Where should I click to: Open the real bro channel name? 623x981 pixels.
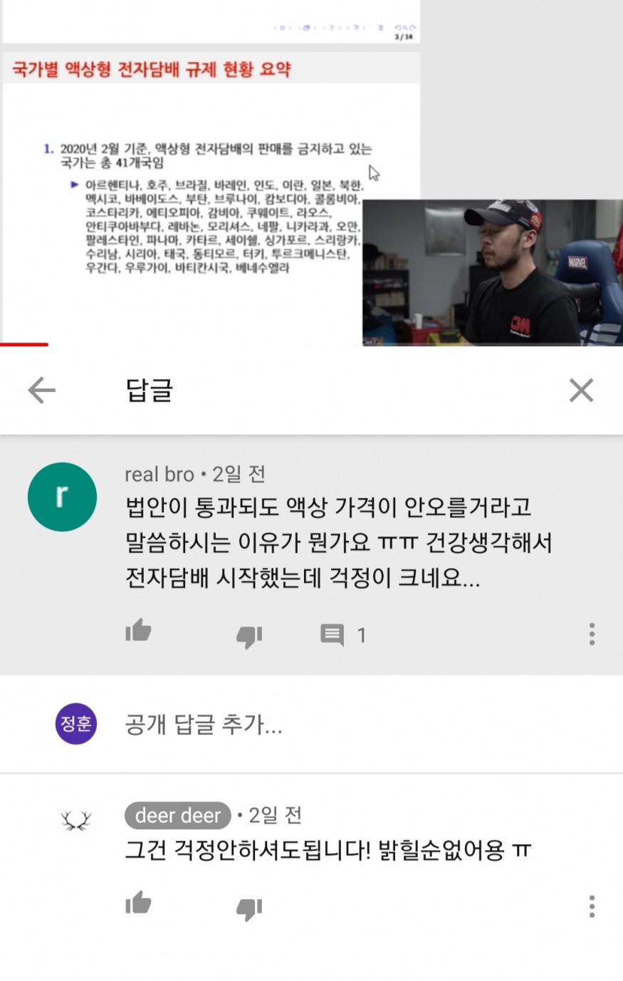(159, 474)
